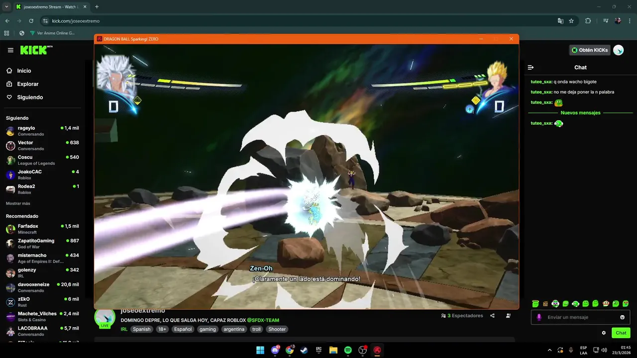Click the purple microphone icon in chat input

pos(538,317)
